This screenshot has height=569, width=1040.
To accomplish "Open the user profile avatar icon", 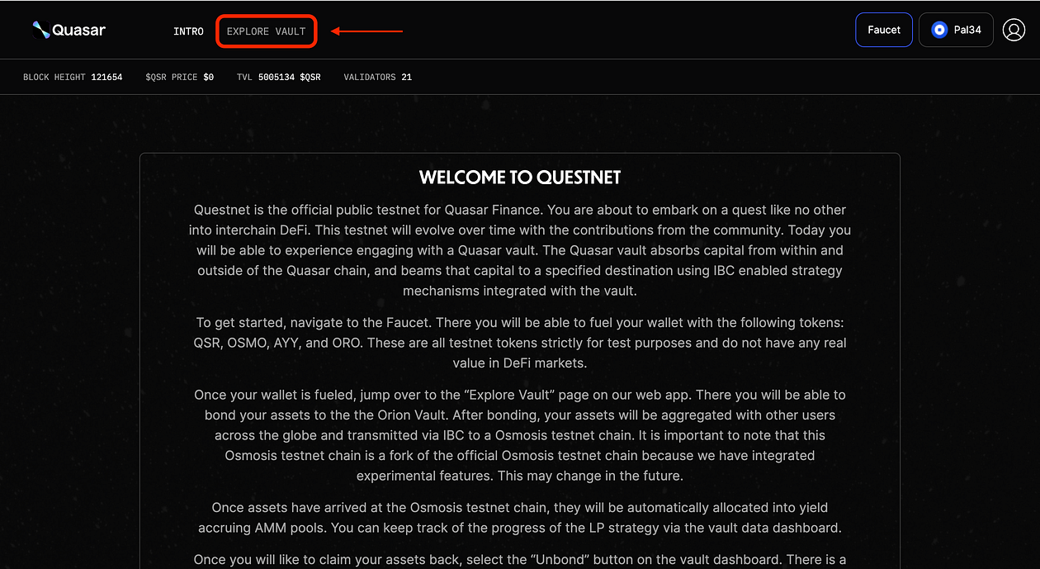I will point(1014,30).
